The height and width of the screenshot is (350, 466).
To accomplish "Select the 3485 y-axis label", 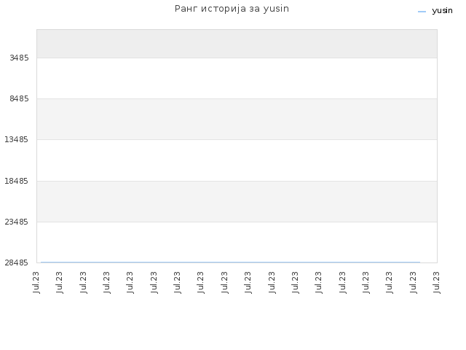I will click(x=20, y=58).
